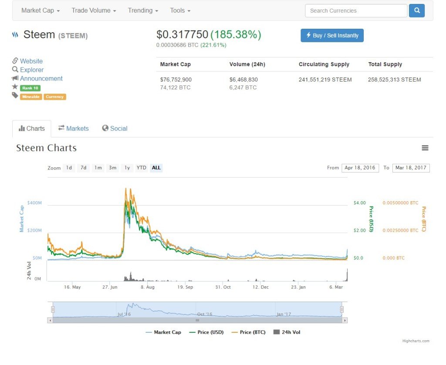
Task: Click the Mineable tag
Action: tap(31, 97)
